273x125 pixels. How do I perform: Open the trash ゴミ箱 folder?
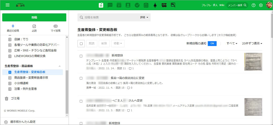[x=15, y=98]
